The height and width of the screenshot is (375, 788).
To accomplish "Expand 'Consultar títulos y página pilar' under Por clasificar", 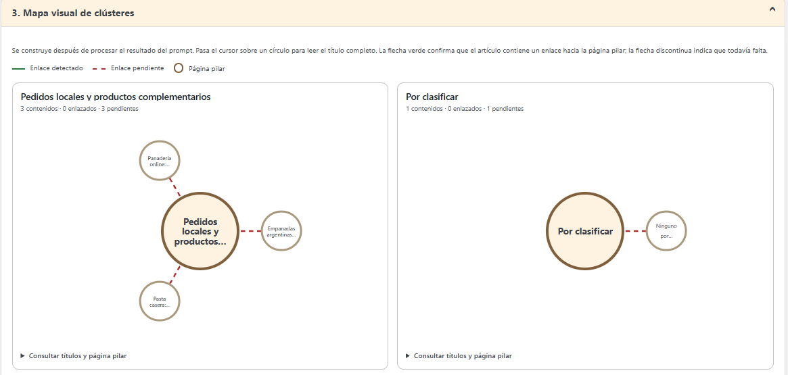I will click(459, 356).
